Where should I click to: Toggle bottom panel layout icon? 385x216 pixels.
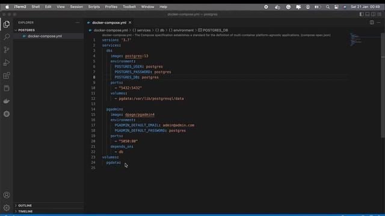(368, 14)
